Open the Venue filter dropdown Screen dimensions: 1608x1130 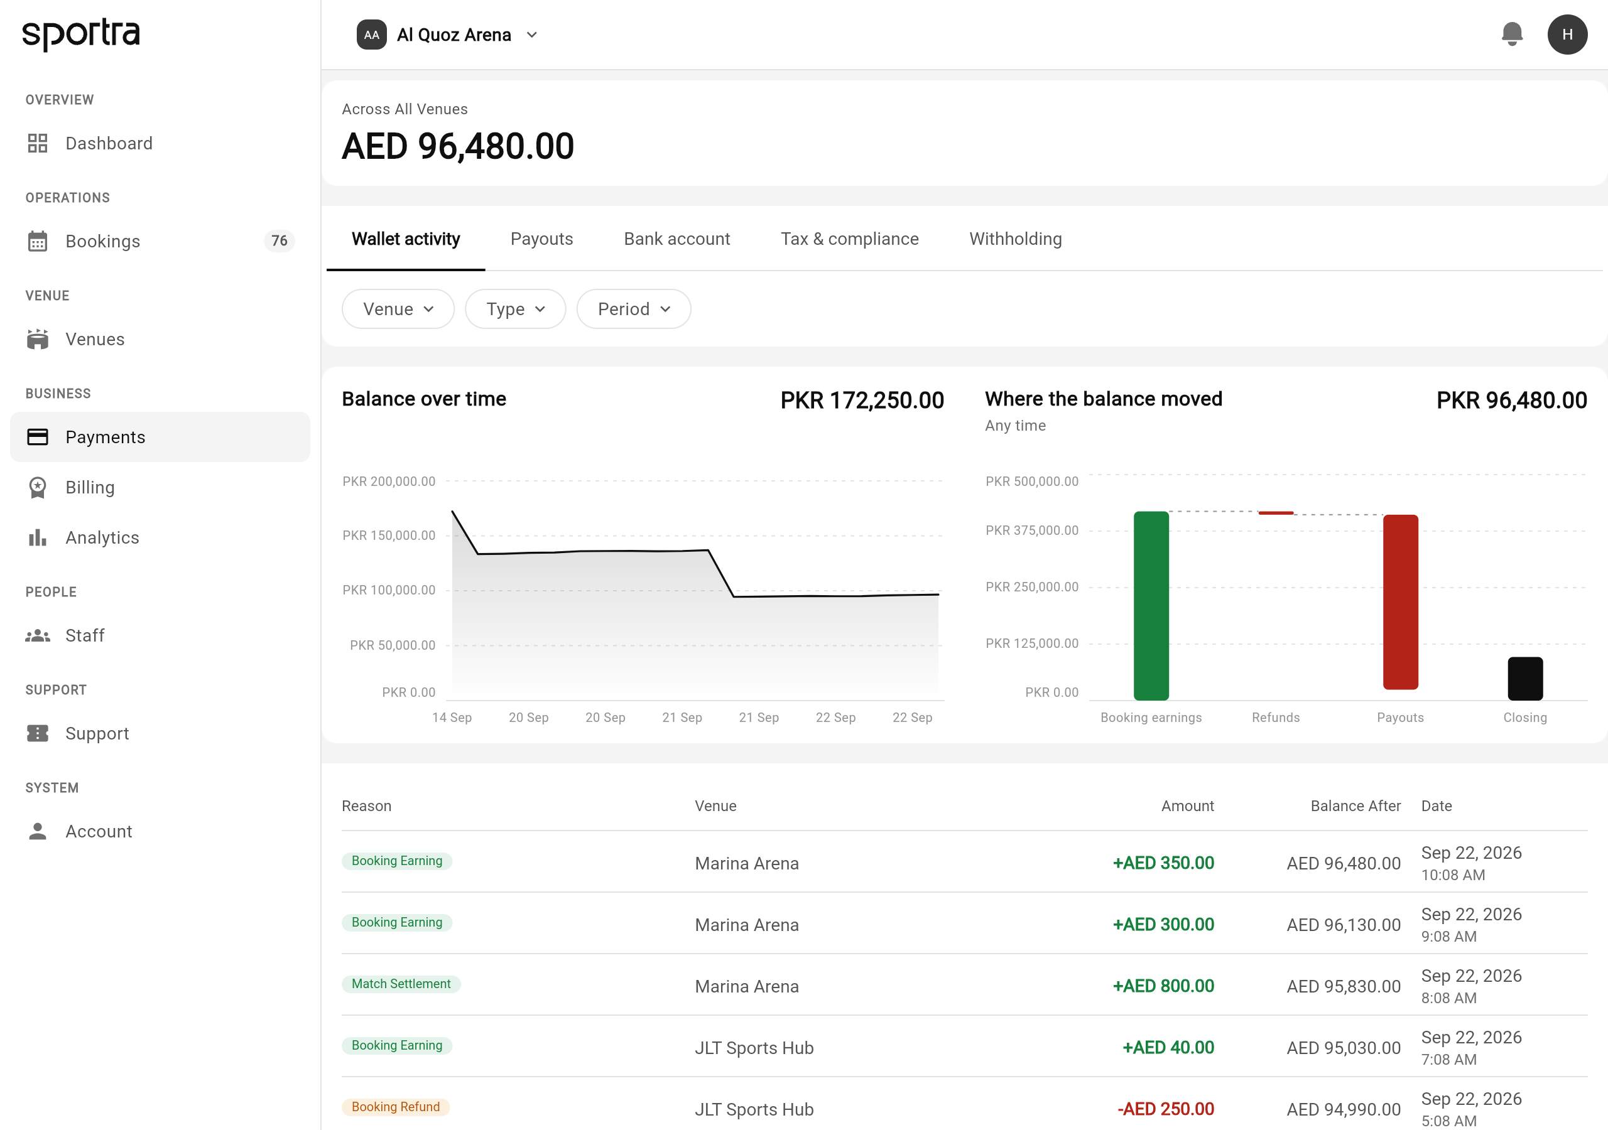pos(398,309)
